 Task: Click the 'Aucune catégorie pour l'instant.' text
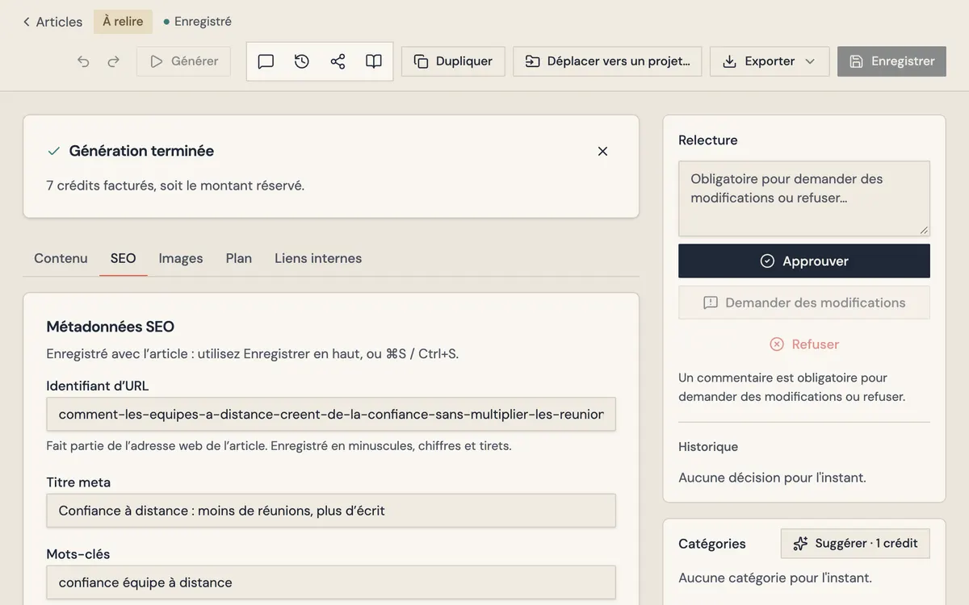pyautogui.click(x=775, y=578)
